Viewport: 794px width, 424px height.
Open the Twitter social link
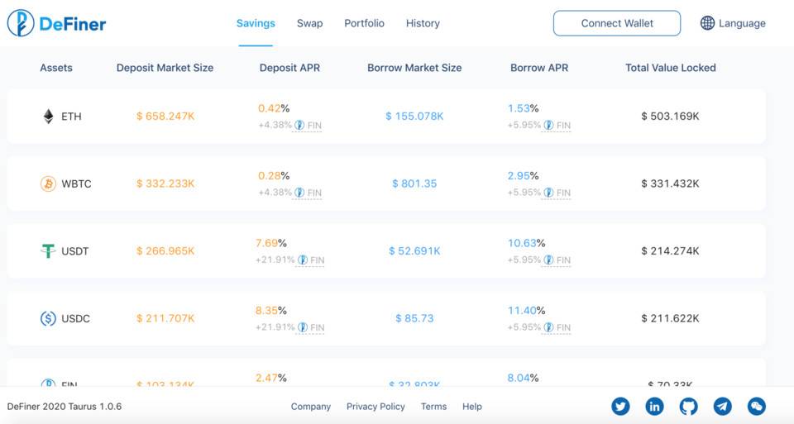(x=620, y=406)
